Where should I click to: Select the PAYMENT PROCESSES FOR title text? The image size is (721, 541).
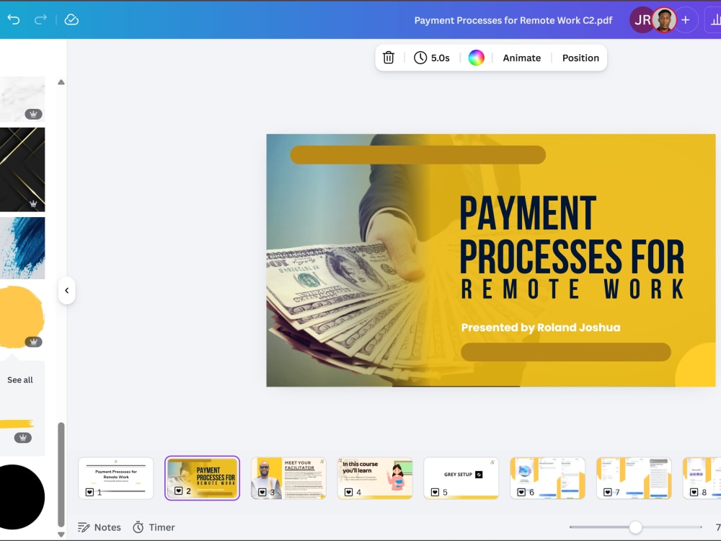pyautogui.click(x=572, y=234)
